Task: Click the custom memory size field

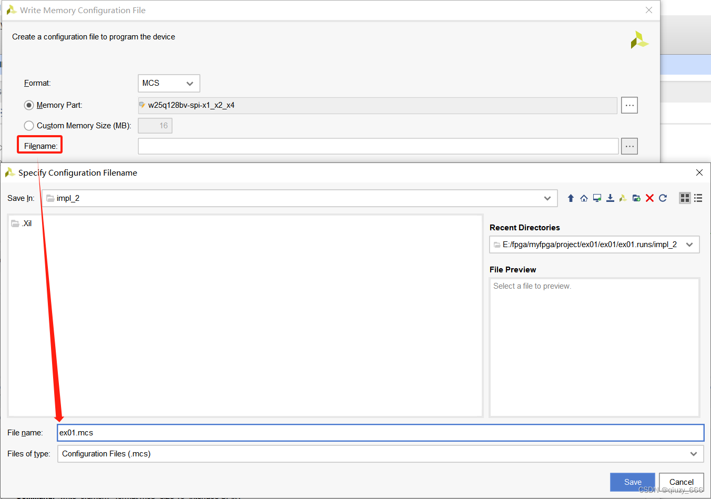Action: pyautogui.click(x=155, y=126)
